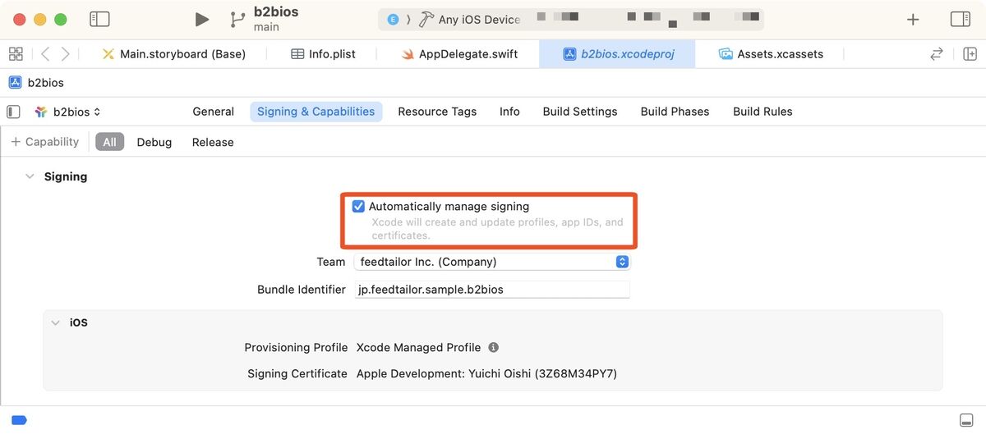This screenshot has height=434, width=986.
Task: Open the b2bios target selector
Action: tap(67, 112)
